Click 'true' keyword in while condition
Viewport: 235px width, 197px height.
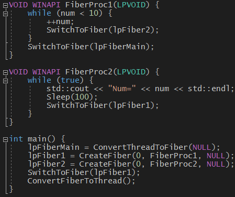[x=70, y=80]
